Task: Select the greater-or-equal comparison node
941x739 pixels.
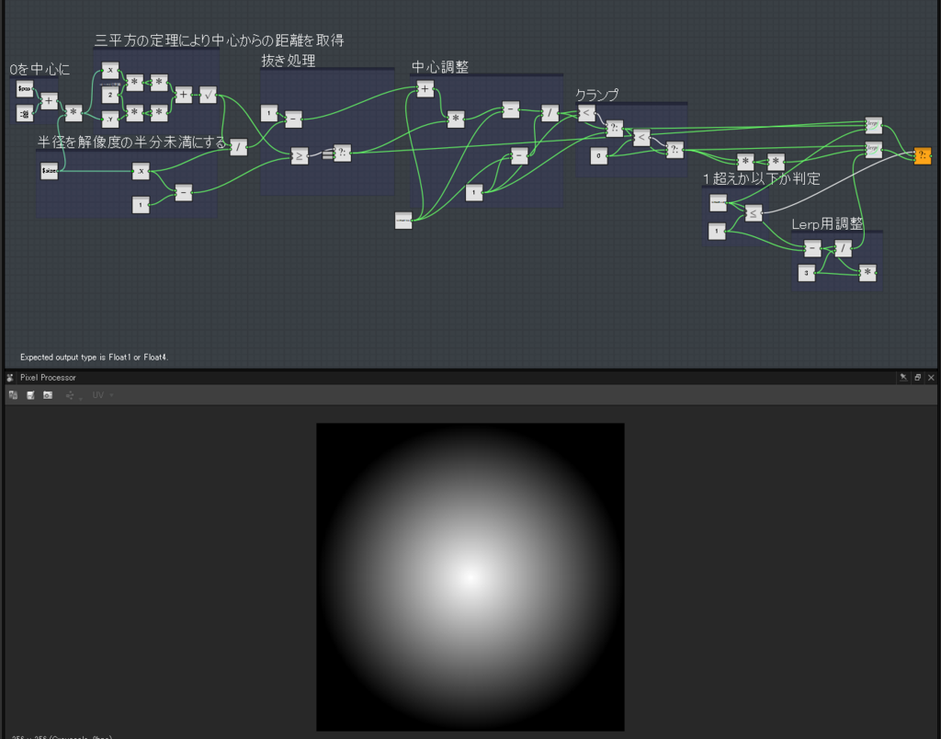Action: [299, 156]
